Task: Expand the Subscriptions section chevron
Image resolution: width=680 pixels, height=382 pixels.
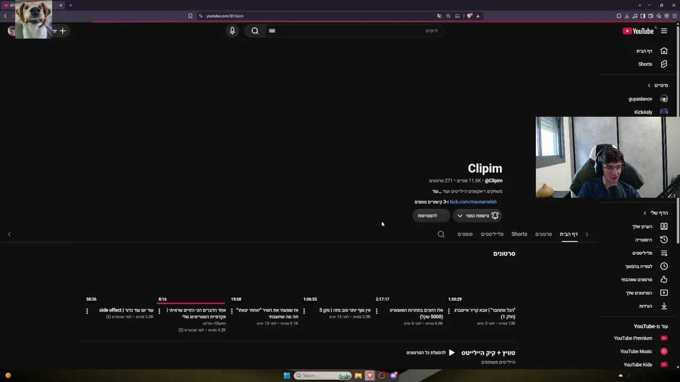Action: point(649,85)
